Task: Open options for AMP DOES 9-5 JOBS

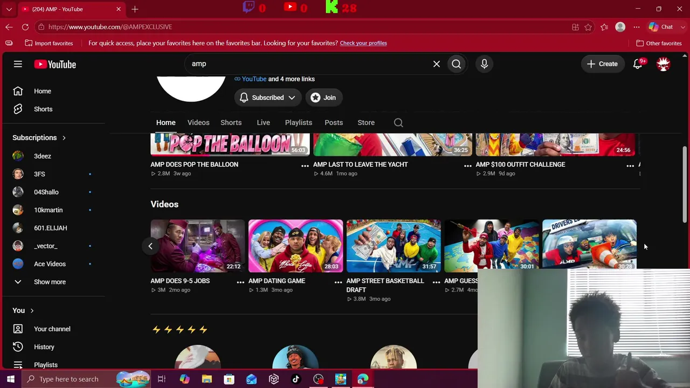Action: (x=240, y=282)
